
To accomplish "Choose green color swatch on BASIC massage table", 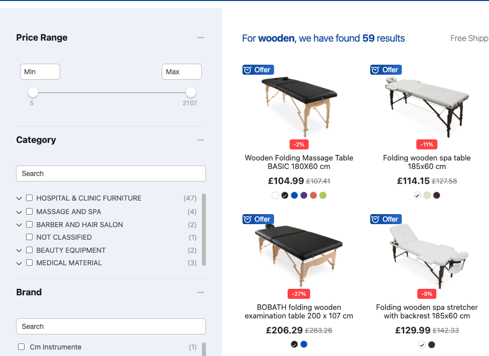I will click(323, 196).
